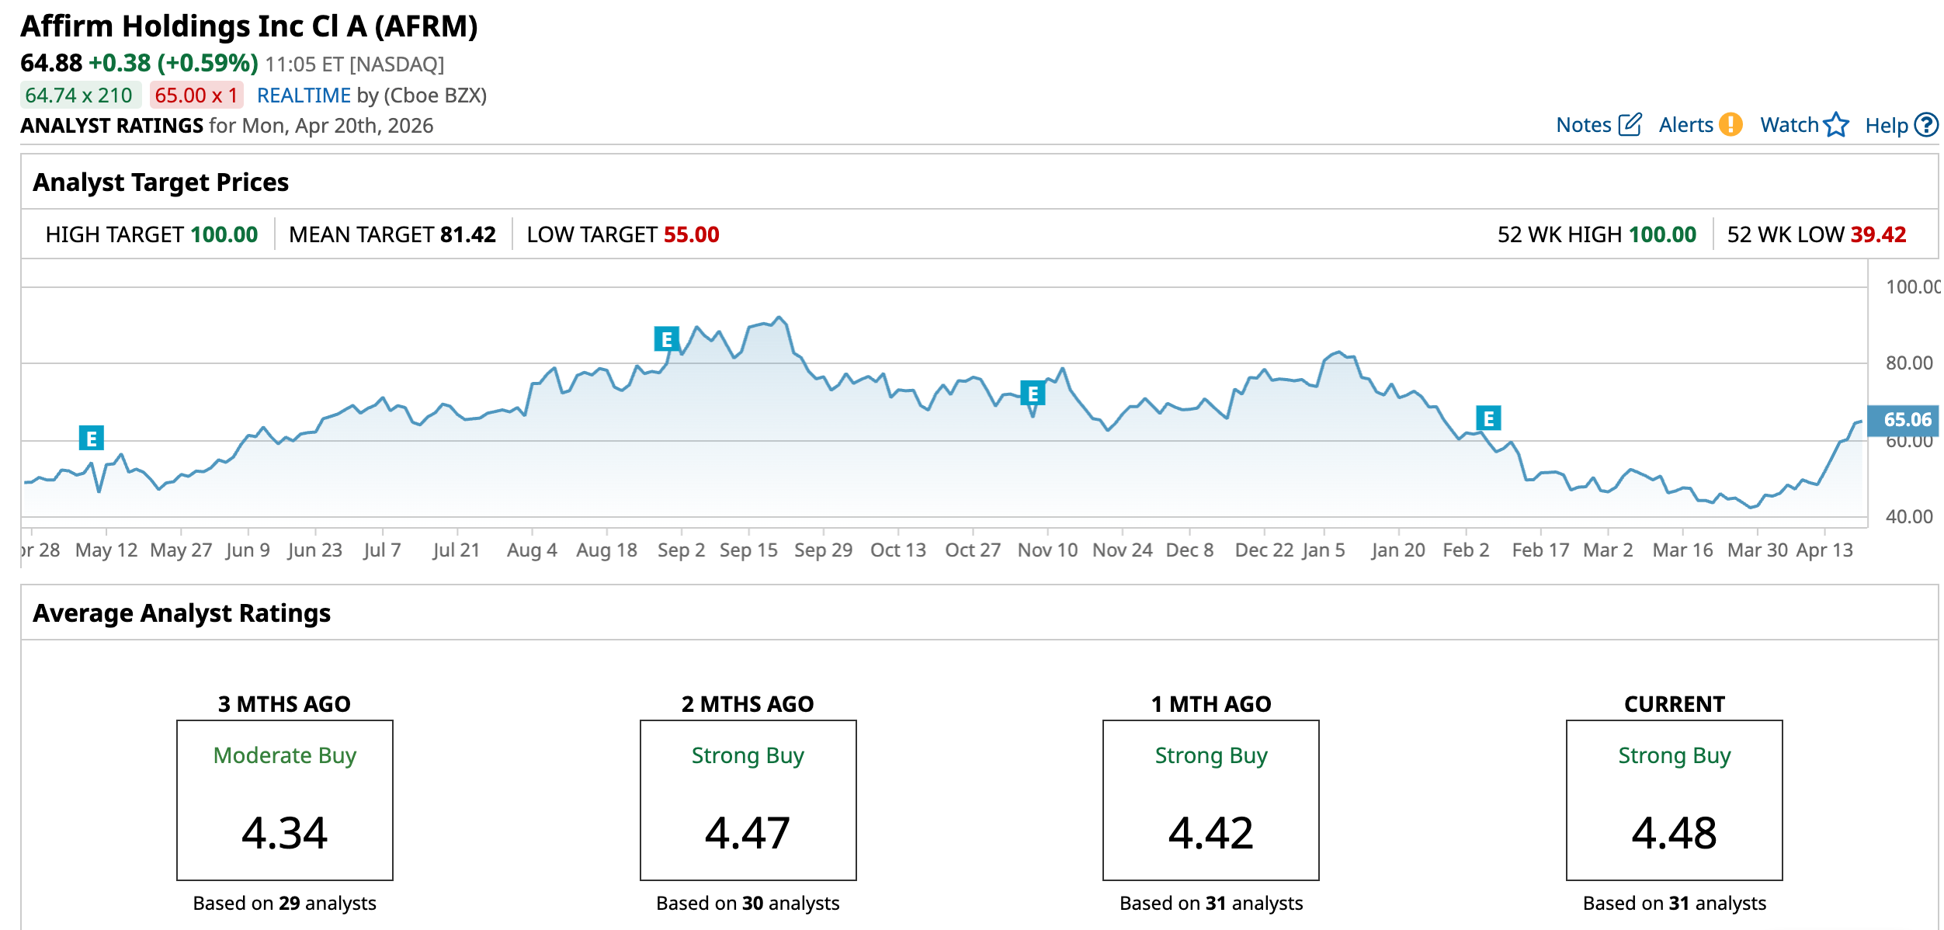This screenshot has width=1944, height=930.
Task: Select the 3 MTHS AGO Moderate Buy box
Action: point(284,800)
